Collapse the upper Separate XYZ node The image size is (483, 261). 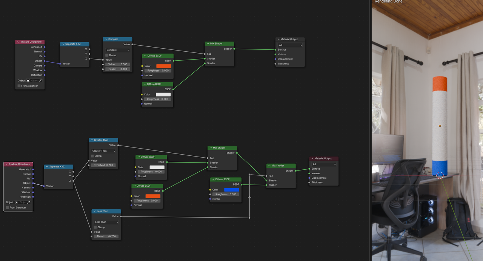click(x=63, y=44)
